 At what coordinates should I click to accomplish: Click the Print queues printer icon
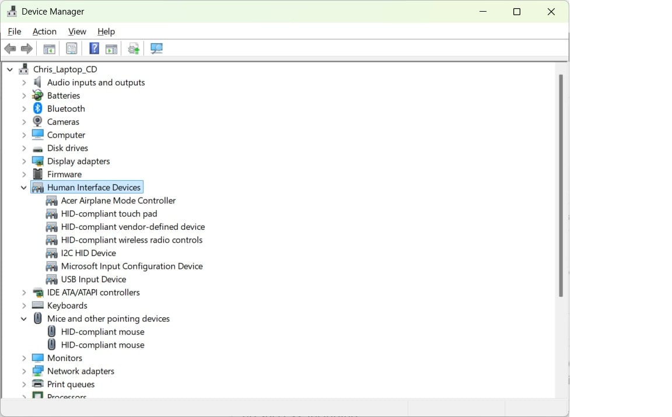click(x=38, y=384)
